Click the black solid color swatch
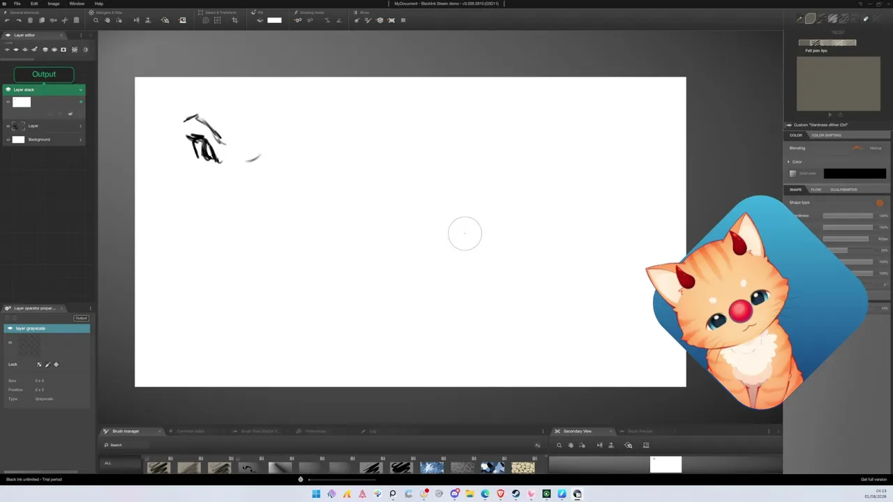The image size is (893, 502). tap(855, 174)
